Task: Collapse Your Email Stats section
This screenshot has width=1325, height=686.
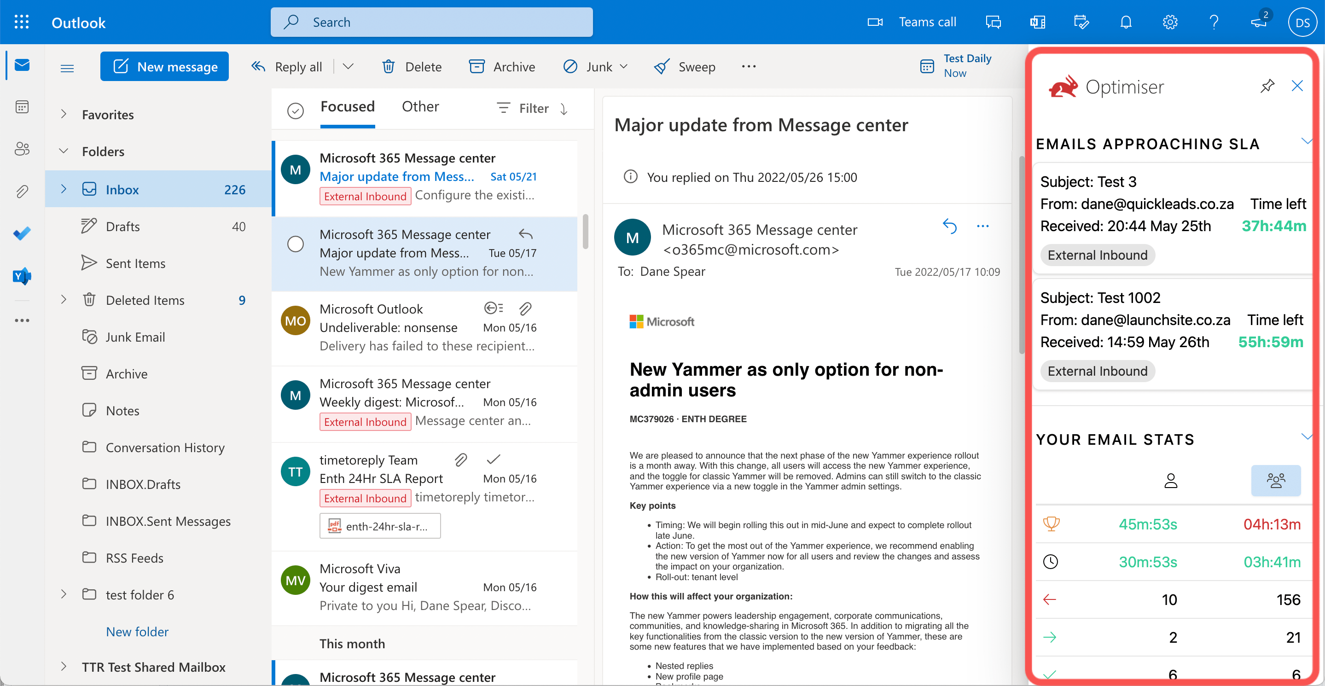Action: click(x=1306, y=436)
